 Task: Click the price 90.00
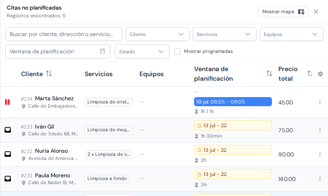coord(286,155)
